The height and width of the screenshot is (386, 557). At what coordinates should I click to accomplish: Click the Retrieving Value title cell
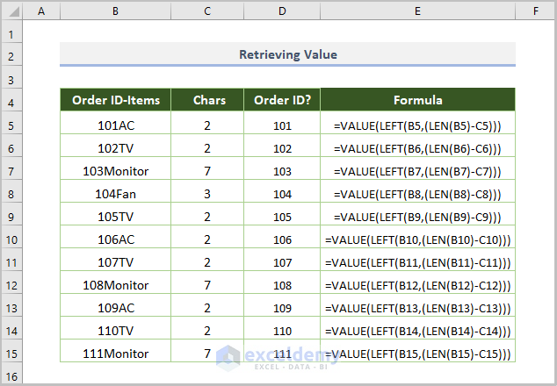(288, 54)
